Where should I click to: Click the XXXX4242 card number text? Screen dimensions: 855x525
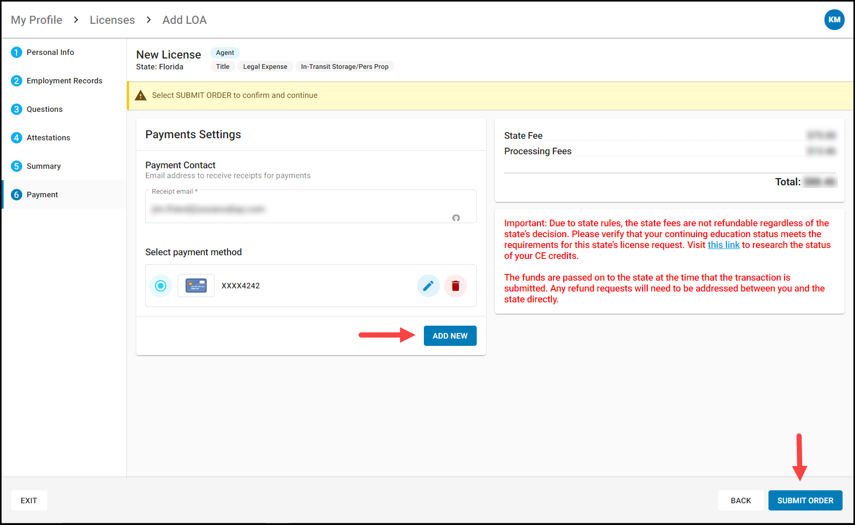pos(241,286)
